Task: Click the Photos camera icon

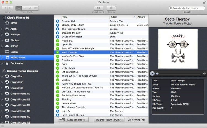Action: click(x=7, y=40)
